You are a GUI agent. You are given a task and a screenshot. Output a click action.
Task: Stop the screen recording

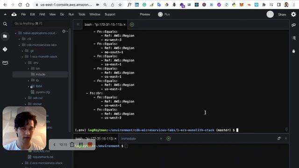(x=90, y=145)
